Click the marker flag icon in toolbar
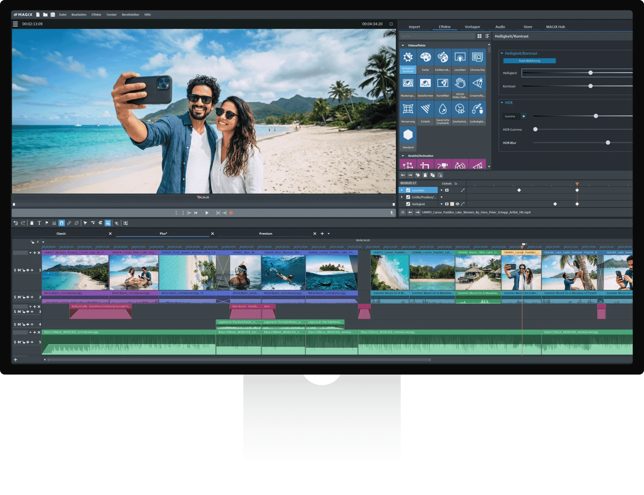644x495 pixels. point(47,223)
